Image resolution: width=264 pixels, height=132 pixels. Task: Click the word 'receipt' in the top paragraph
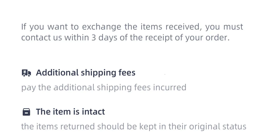click(158, 38)
